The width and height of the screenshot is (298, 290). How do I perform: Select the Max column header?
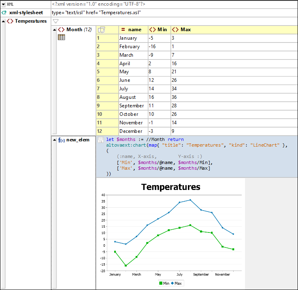tap(185, 30)
